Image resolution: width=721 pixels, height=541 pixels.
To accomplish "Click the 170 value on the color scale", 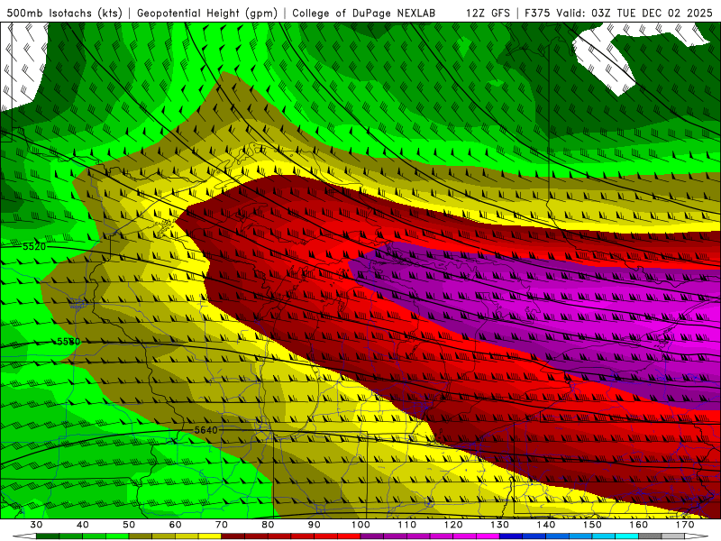I will pyautogui.click(x=685, y=525).
